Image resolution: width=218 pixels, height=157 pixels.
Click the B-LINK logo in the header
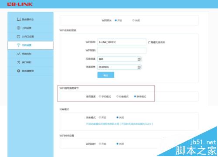20,4
